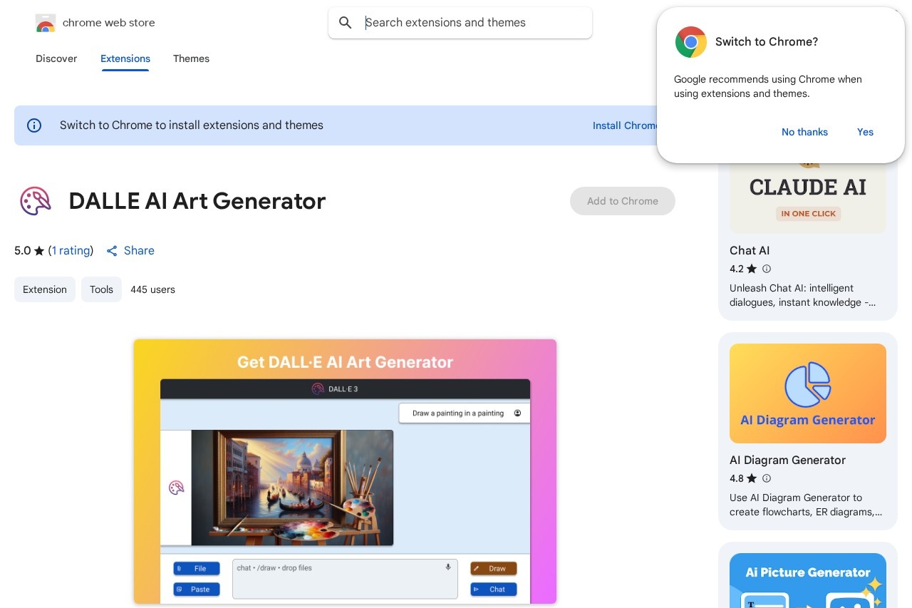Select the Extensions tab
The image size is (912, 608).
pyautogui.click(x=125, y=58)
